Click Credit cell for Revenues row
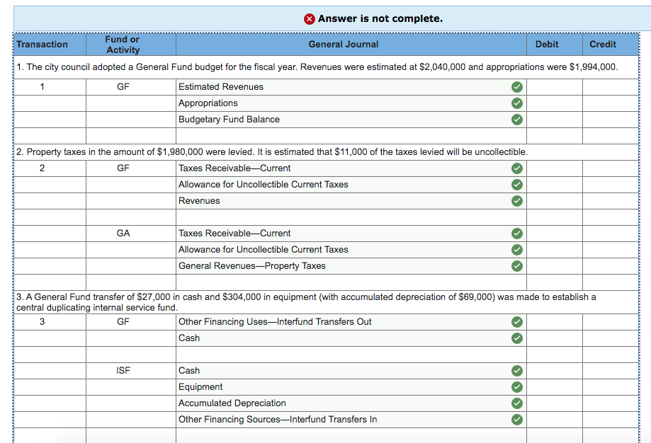 [x=611, y=201]
